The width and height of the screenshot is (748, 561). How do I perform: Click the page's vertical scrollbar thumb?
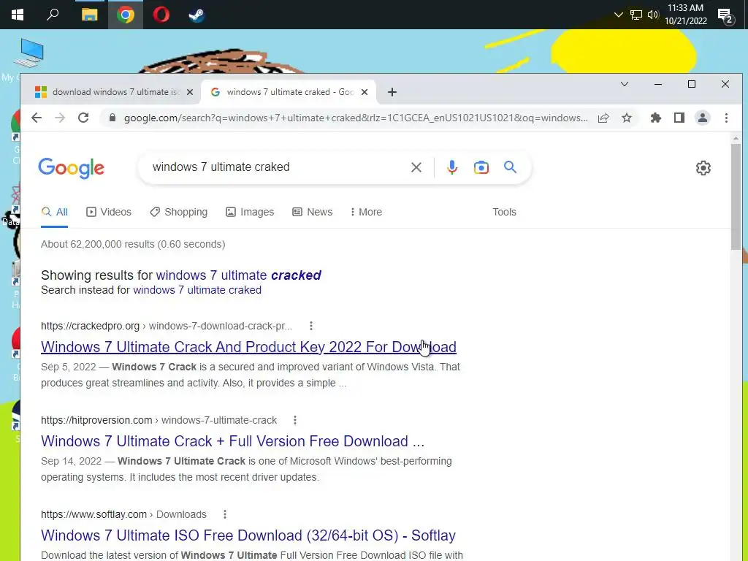click(x=736, y=196)
